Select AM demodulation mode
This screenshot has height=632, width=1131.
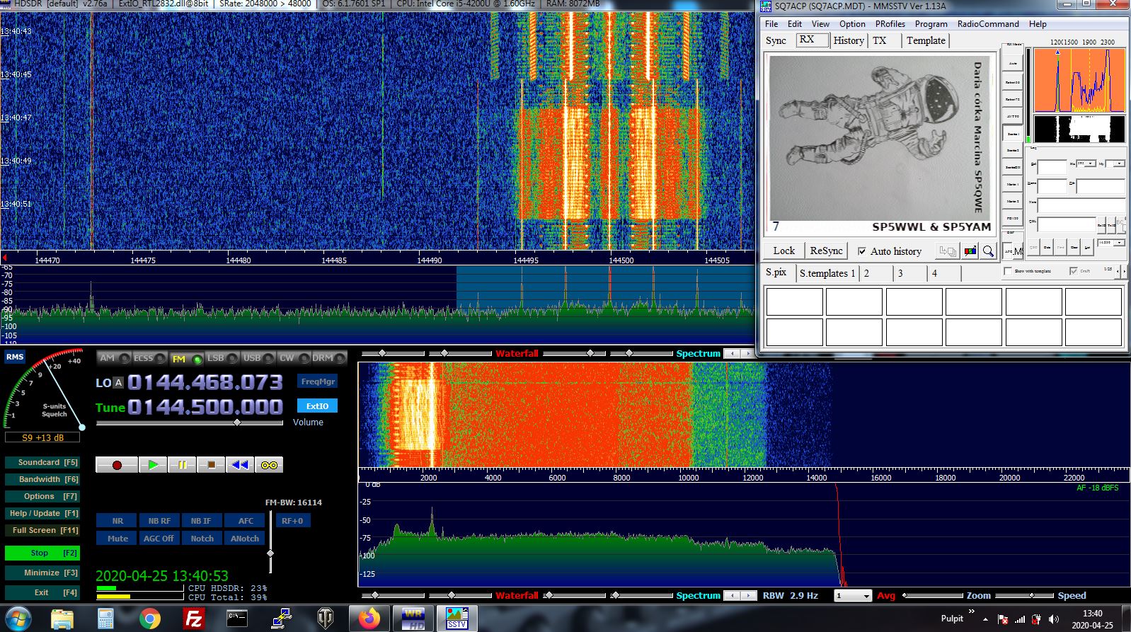(x=113, y=358)
